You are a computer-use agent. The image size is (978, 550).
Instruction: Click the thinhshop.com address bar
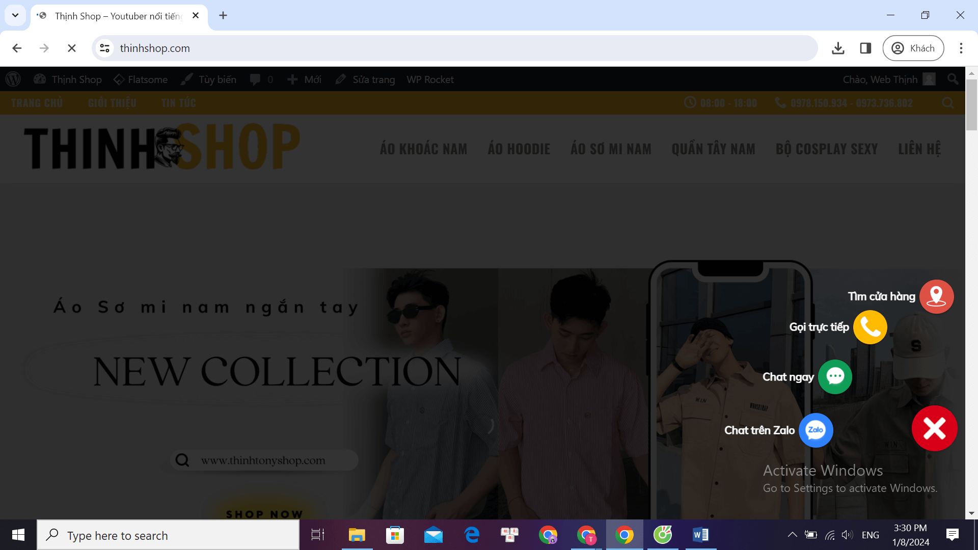[454, 48]
